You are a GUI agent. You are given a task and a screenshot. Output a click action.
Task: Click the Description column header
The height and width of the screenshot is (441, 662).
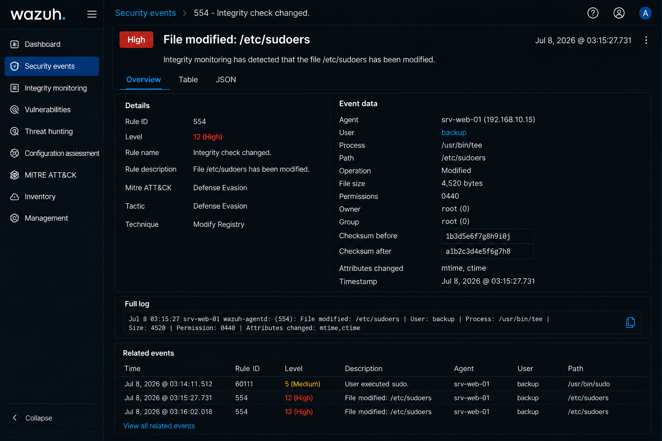pyautogui.click(x=364, y=369)
